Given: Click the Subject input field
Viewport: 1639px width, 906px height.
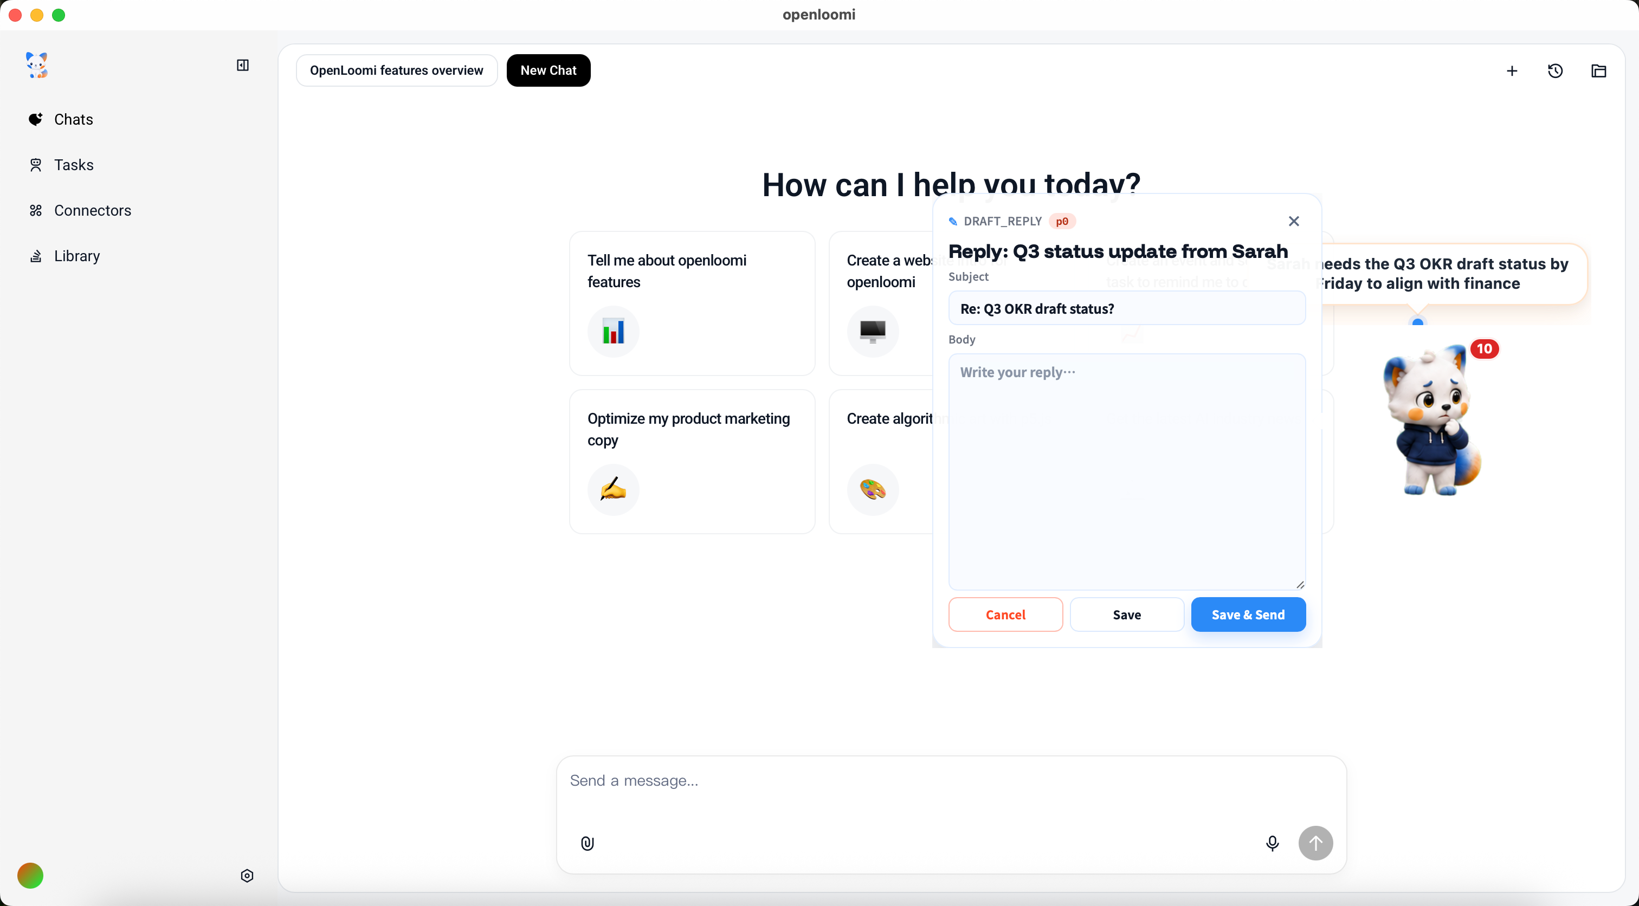Looking at the screenshot, I should 1127,308.
